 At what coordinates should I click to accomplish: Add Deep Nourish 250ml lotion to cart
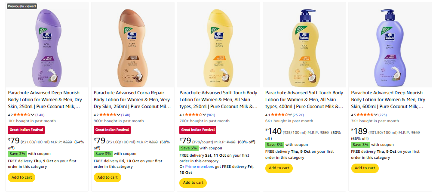(x=21, y=177)
